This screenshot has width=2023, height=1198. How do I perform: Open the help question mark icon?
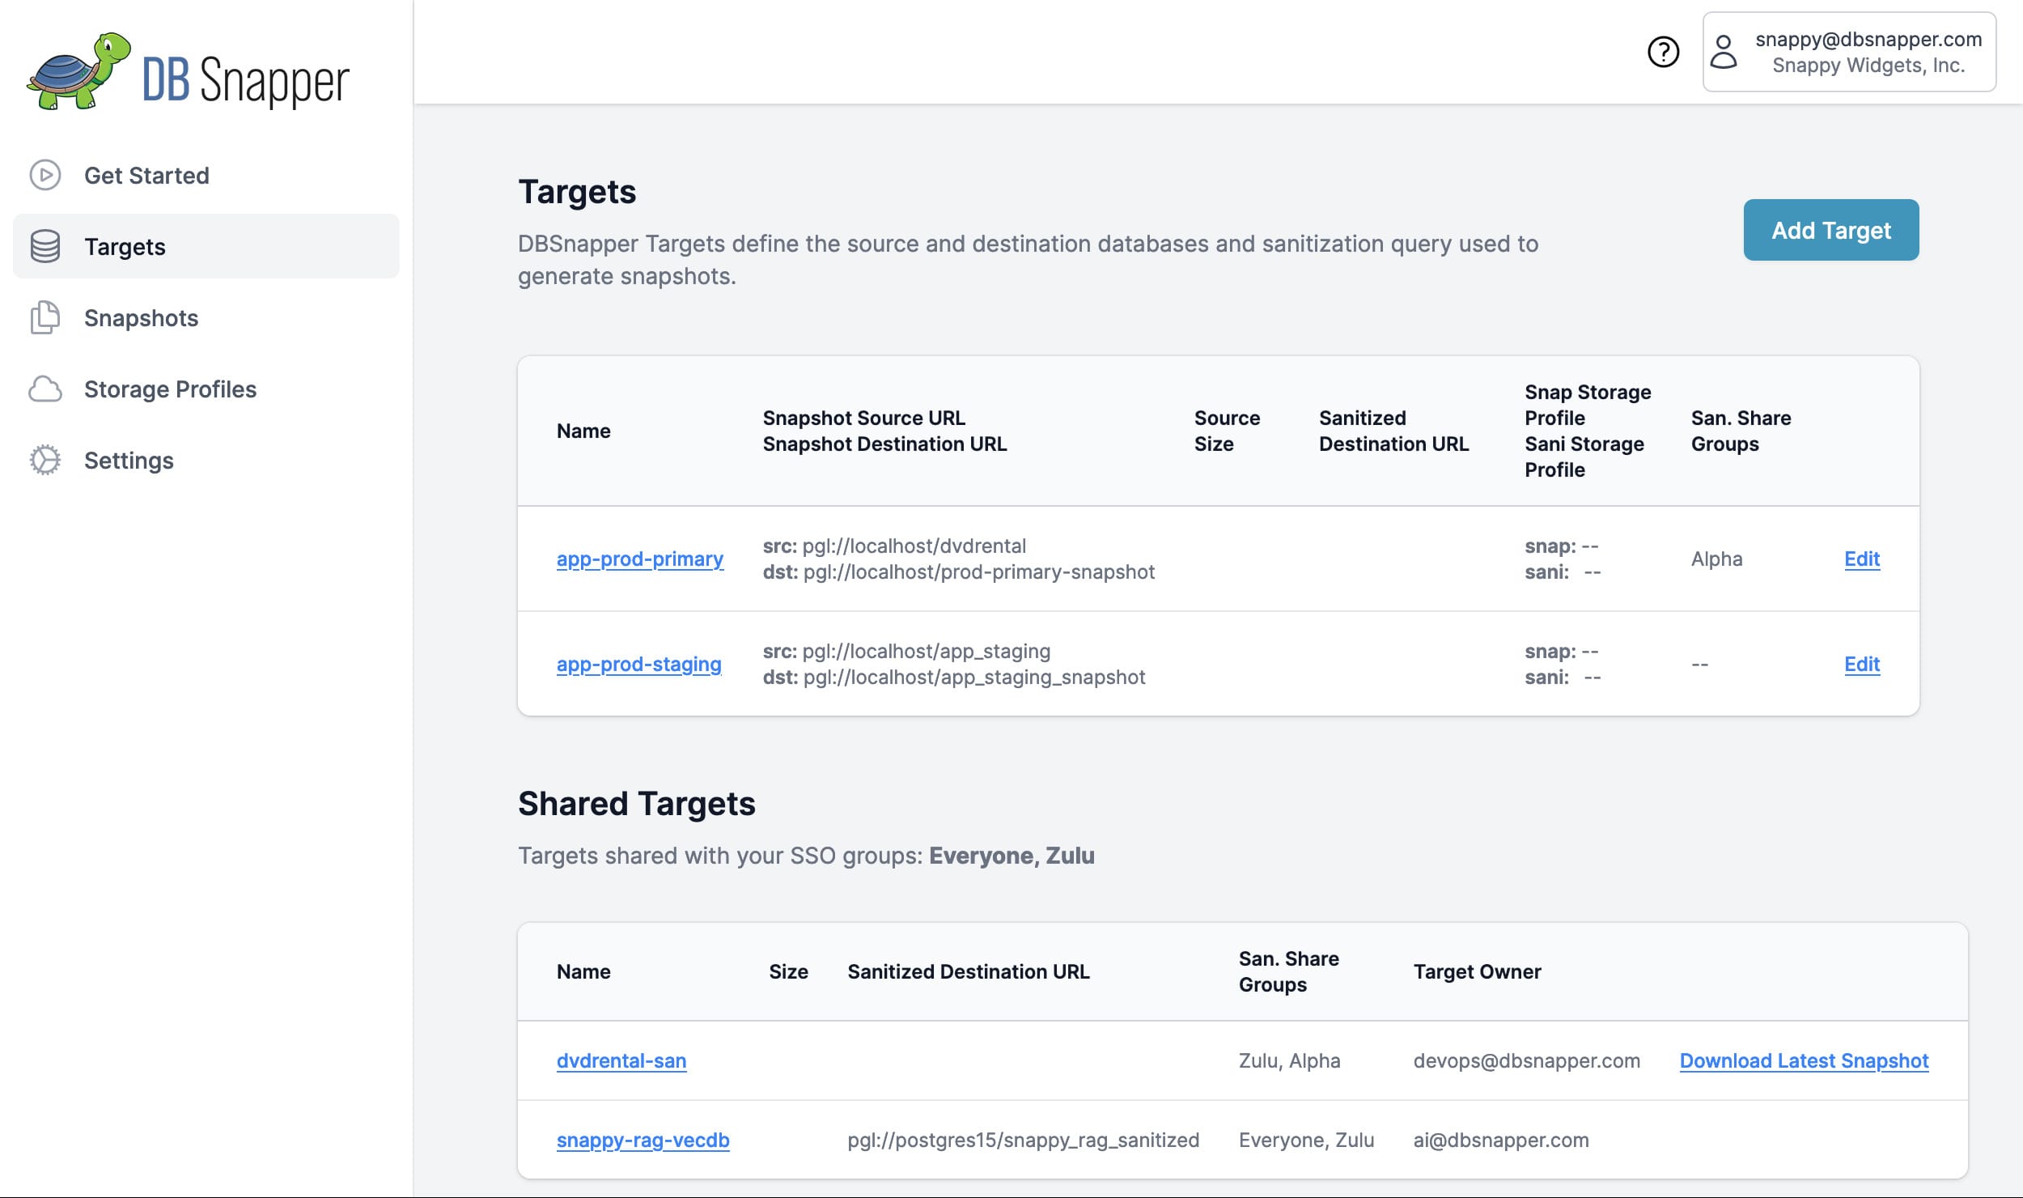point(1664,52)
